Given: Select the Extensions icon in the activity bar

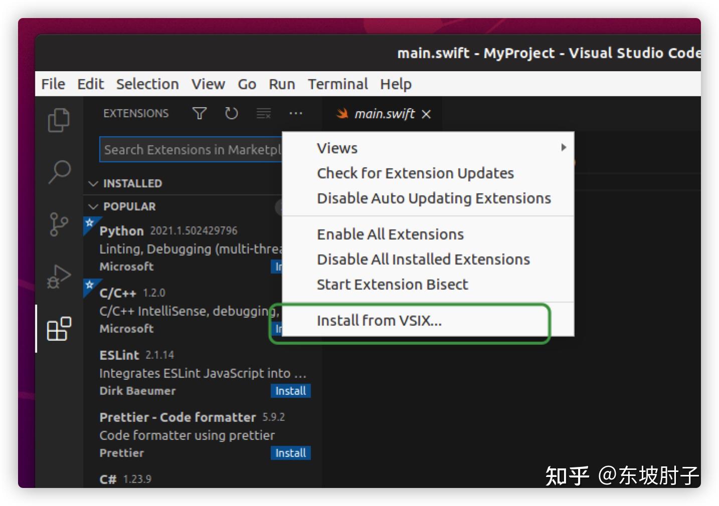Looking at the screenshot, I should click(59, 329).
